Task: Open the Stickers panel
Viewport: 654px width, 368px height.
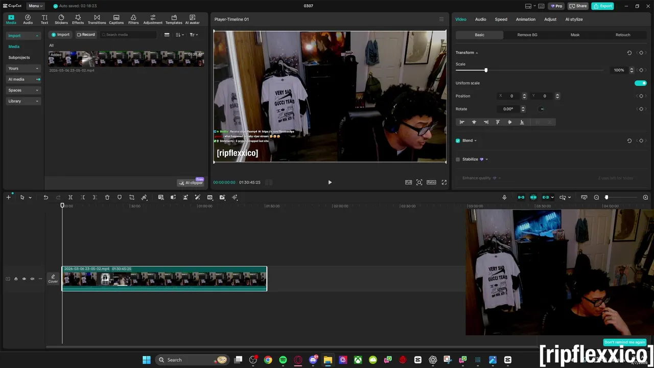Action: point(61,19)
